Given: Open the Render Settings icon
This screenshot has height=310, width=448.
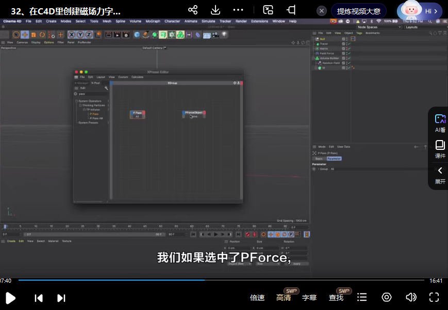Looking at the screenshot, I should pyautogui.click(x=126, y=35).
